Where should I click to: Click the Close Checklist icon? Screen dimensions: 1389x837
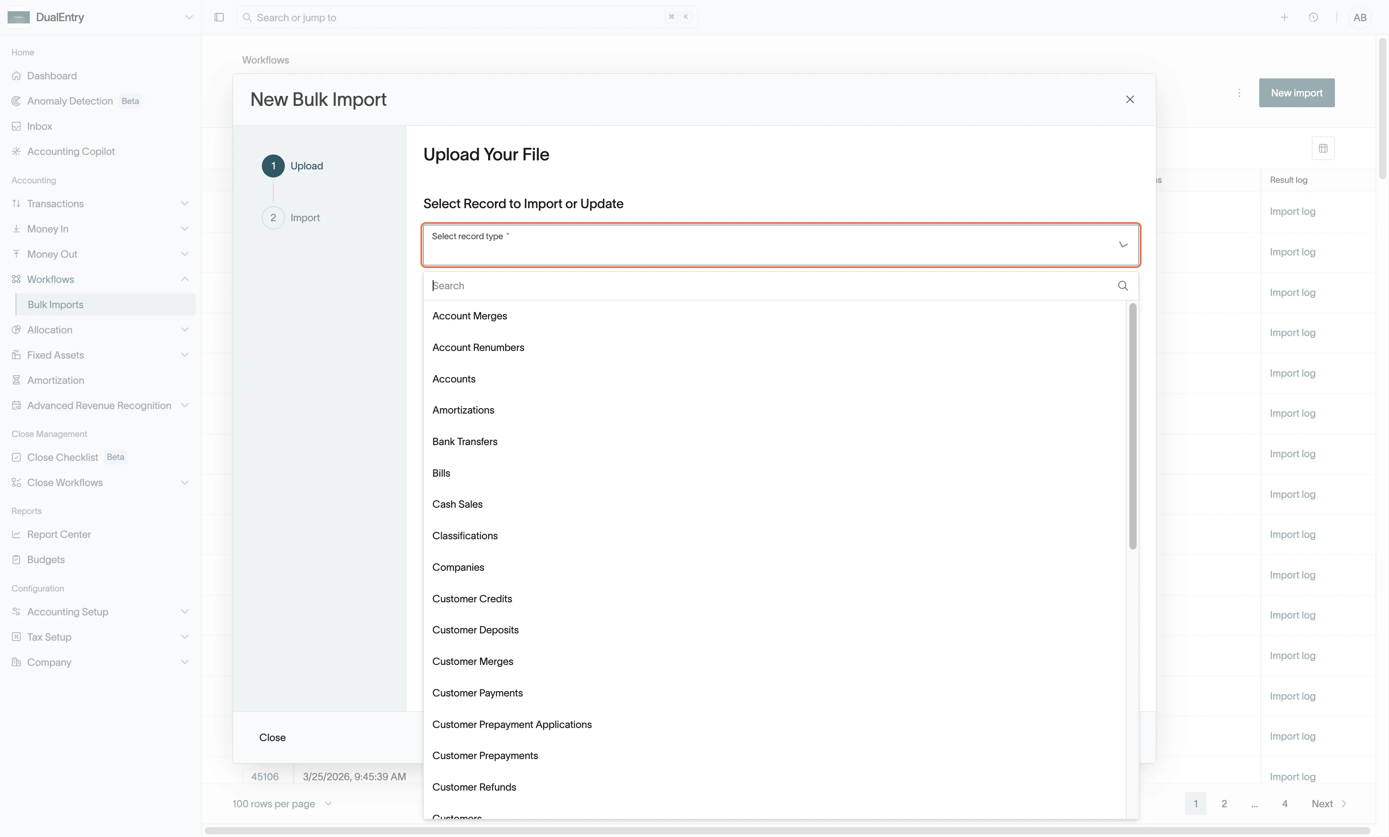coord(16,457)
